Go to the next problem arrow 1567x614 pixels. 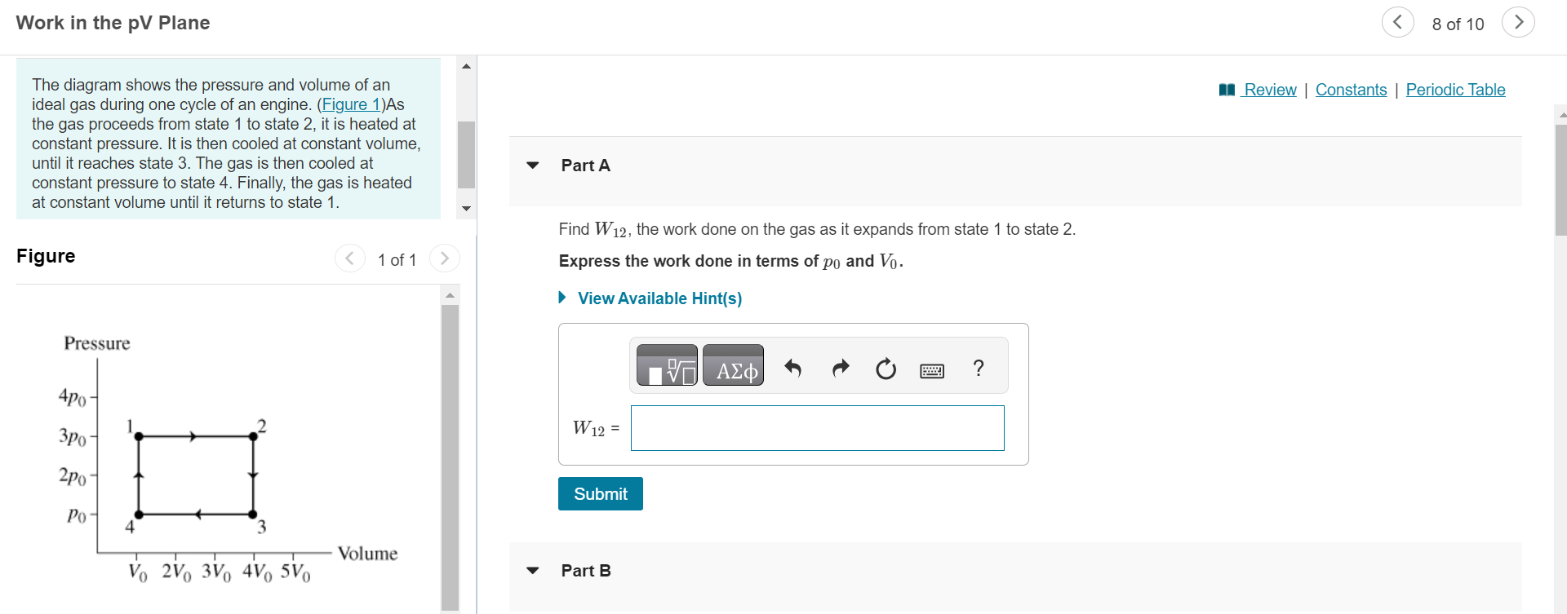point(1518,23)
